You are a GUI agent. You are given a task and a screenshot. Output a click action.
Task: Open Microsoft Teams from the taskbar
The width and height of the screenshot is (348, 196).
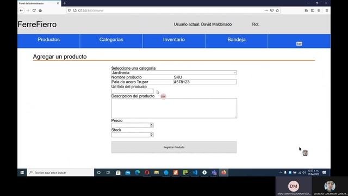click(214, 173)
